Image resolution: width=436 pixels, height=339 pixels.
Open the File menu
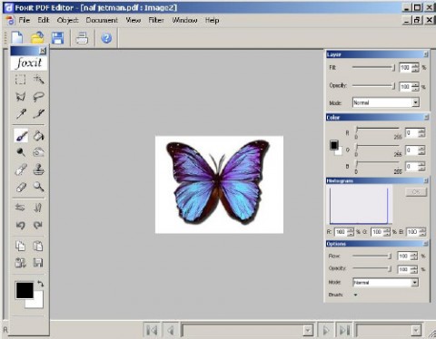[25, 20]
